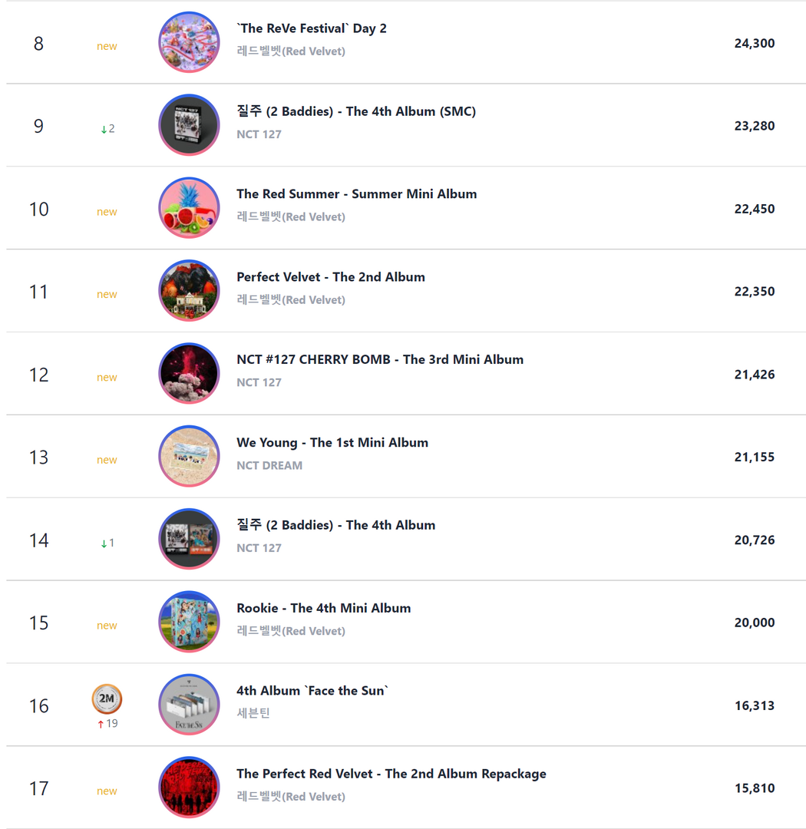Select the 세븐틴 artist name
Image resolution: width=806 pixels, height=829 pixels.
[x=253, y=713]
